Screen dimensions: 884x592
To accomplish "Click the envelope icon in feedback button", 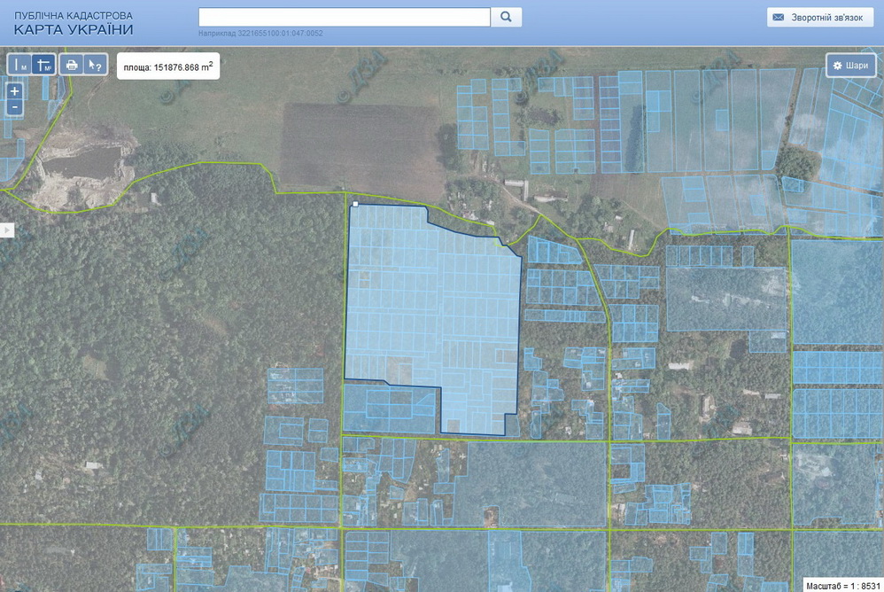I will pyautogui.click(x=779, y=18).
